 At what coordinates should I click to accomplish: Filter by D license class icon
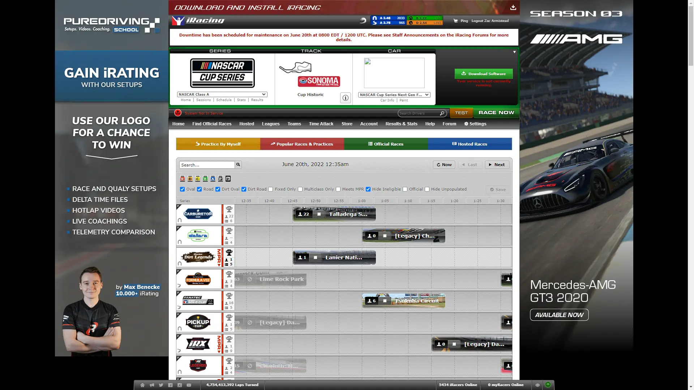pos(190,179)
